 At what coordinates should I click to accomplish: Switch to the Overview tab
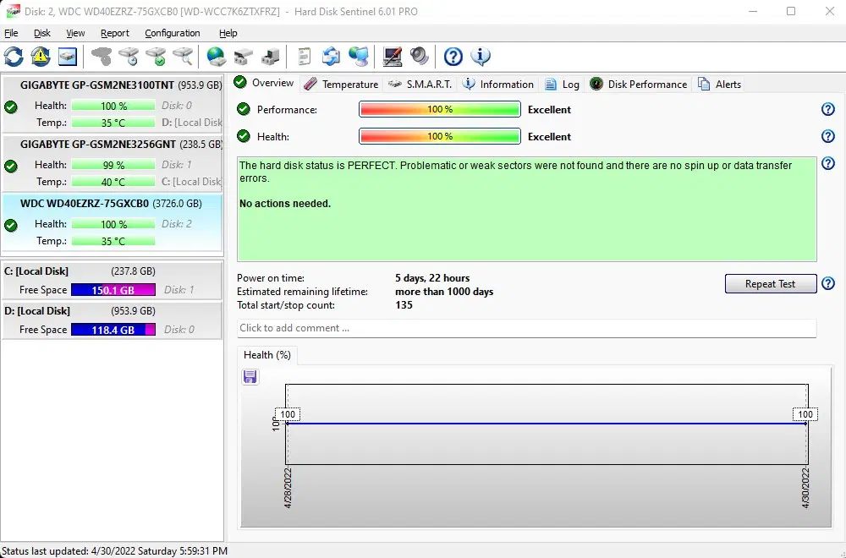click(264, 83)
